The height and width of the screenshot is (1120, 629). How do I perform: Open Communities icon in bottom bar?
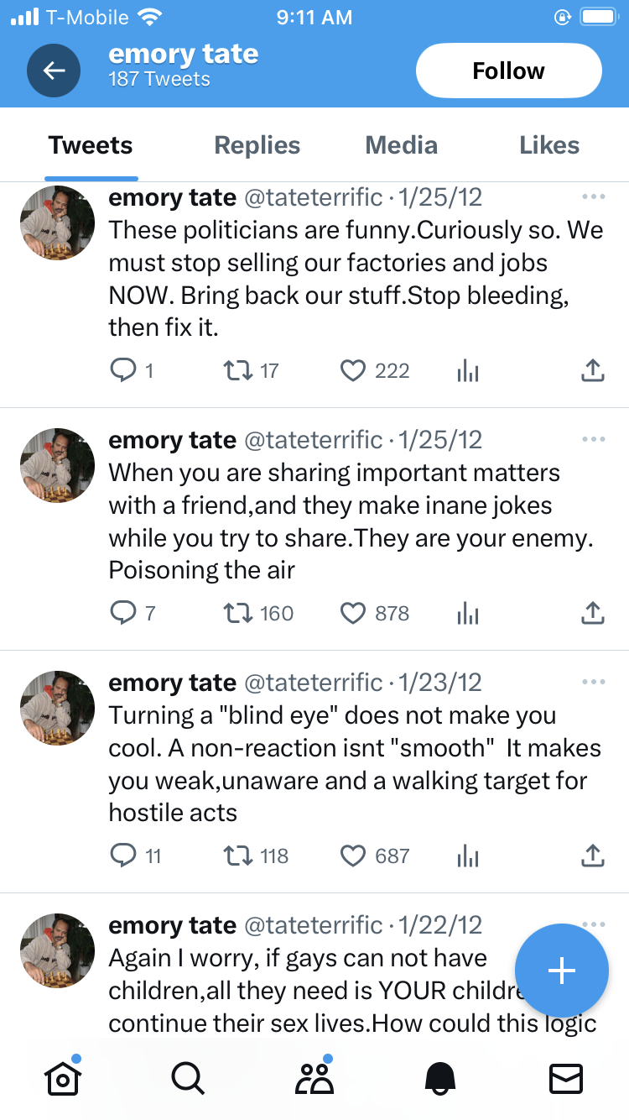314,1078
